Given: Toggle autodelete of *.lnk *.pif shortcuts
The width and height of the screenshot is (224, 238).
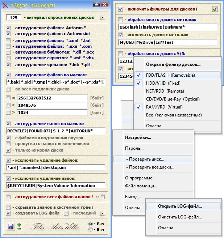Looking at the screenshot, I should [8, 65].
